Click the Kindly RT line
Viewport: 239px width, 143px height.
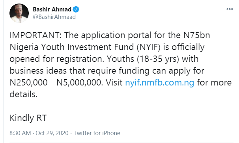[28, 118]
